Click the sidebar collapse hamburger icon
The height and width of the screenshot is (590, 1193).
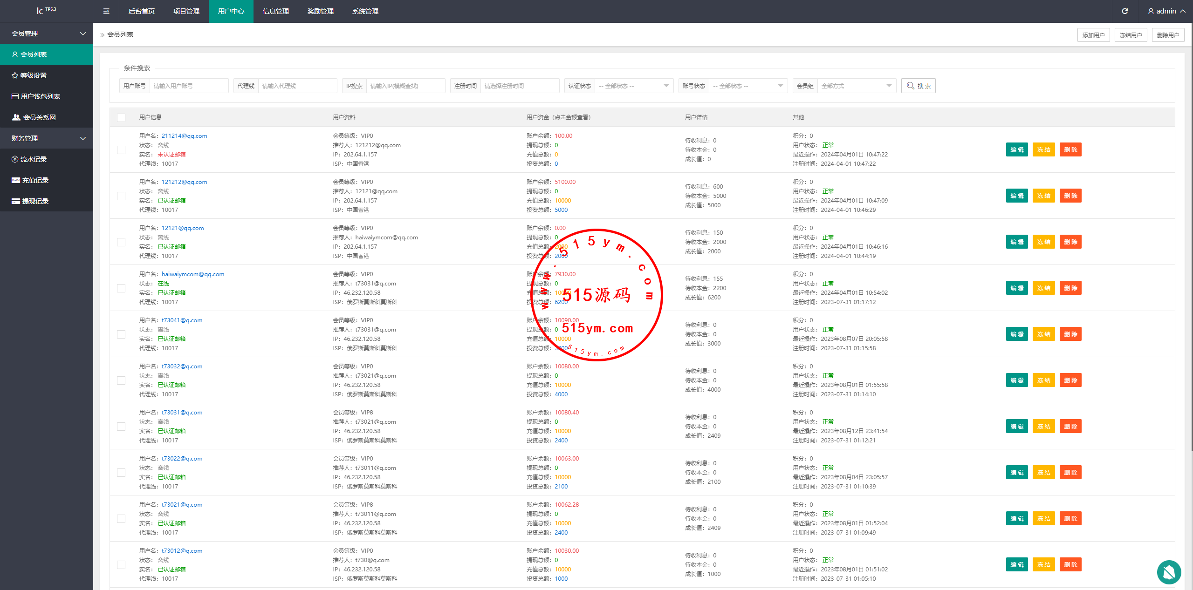[x=106, y=11]
